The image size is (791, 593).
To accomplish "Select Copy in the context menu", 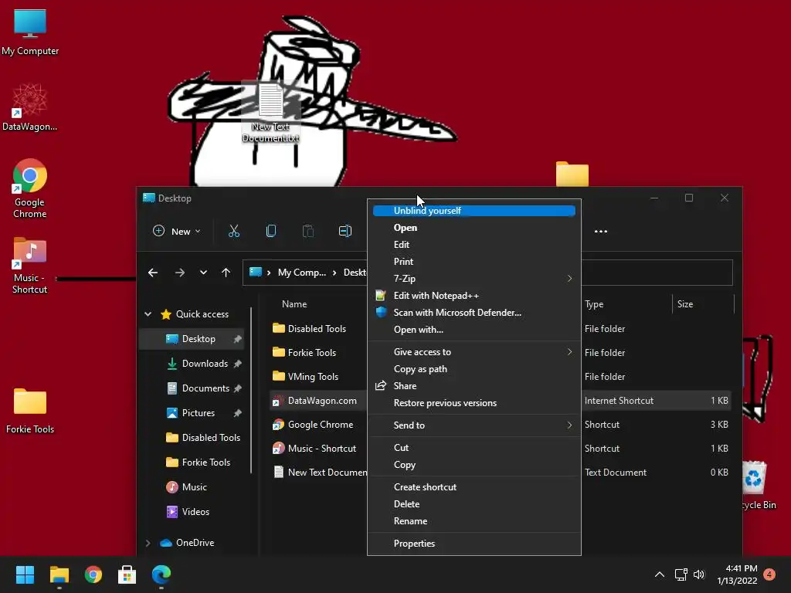I will point(474,465).
